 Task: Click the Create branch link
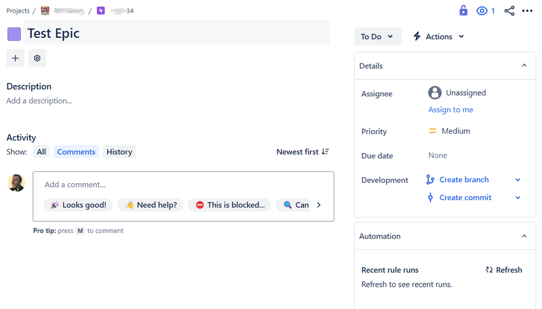point(464,180)
